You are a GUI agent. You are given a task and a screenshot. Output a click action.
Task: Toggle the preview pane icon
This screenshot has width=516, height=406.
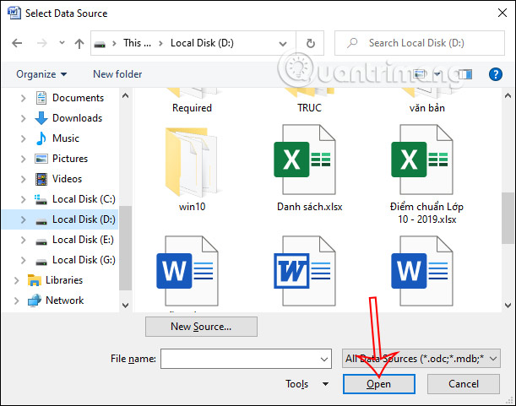point(465,74)
